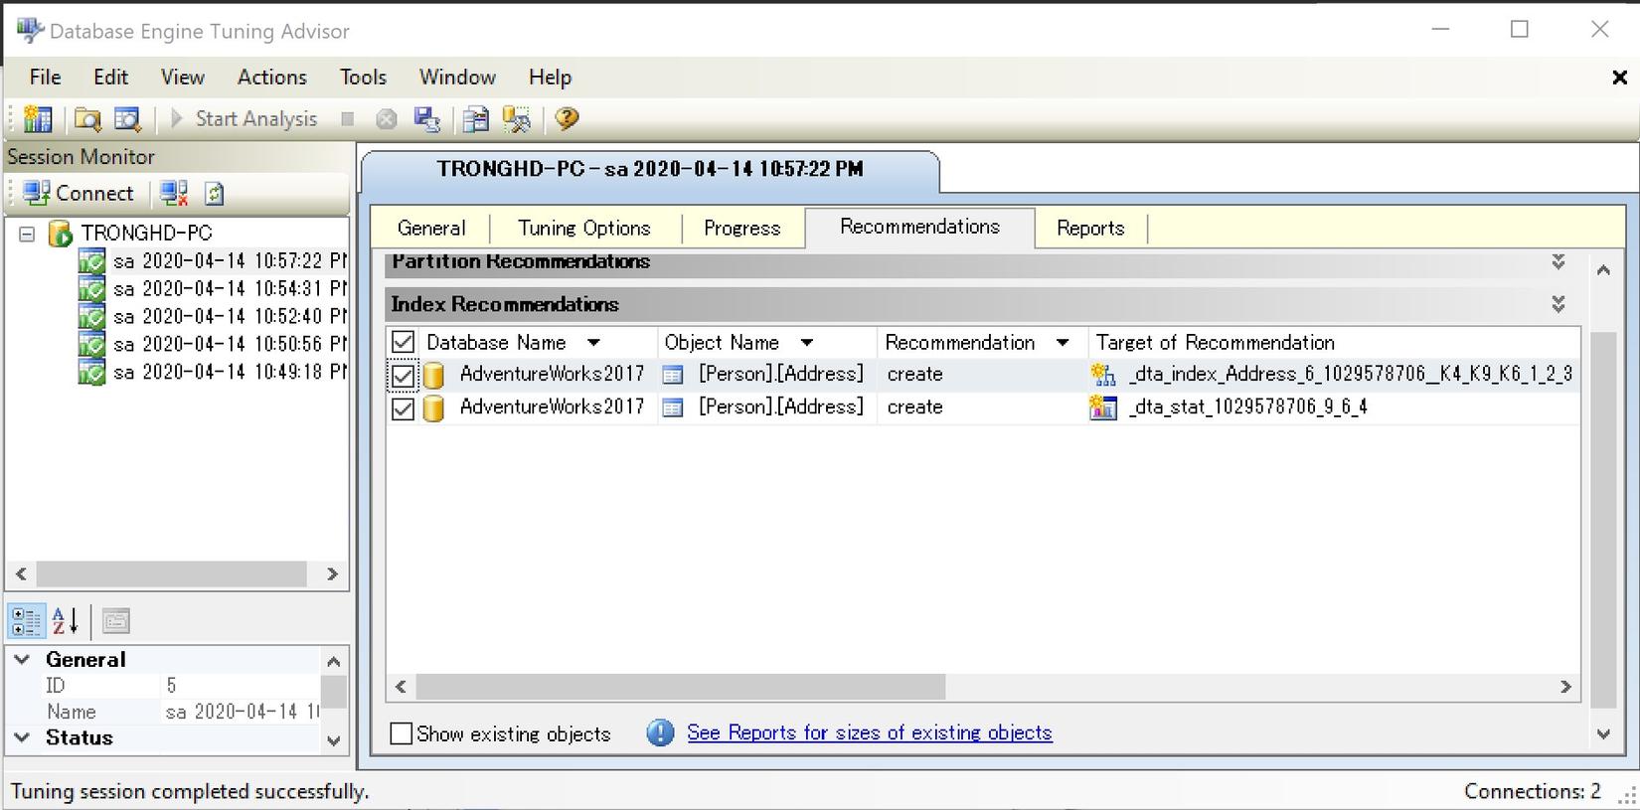This screenshot has height=810, width=1640.
Task: Click the Open File folder toolbar icon
Action: [x=87, y=119]
